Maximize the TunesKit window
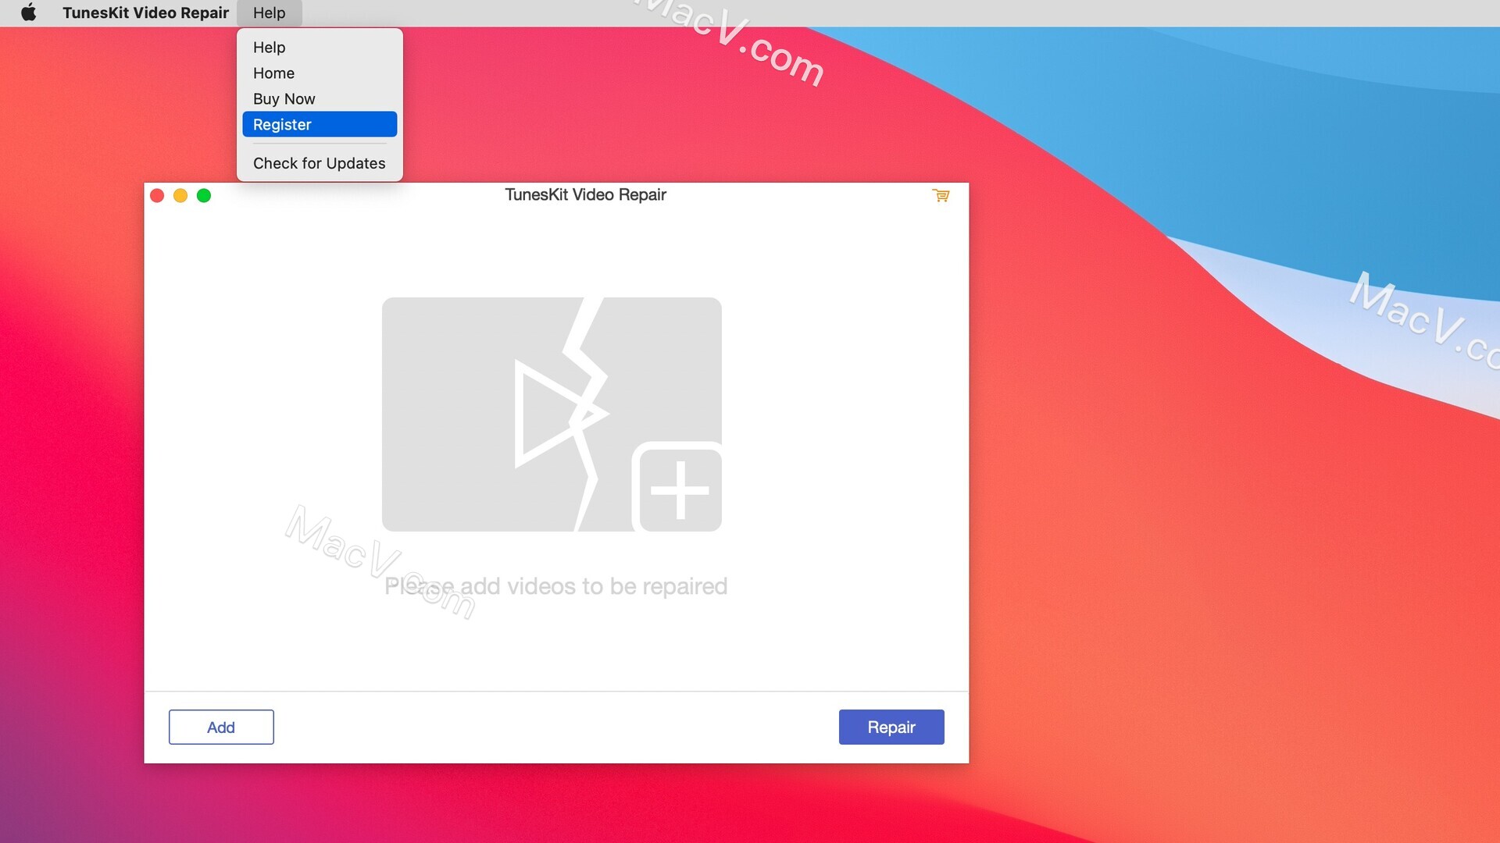This screenshot has height=843, width=1500. [204, 195]
